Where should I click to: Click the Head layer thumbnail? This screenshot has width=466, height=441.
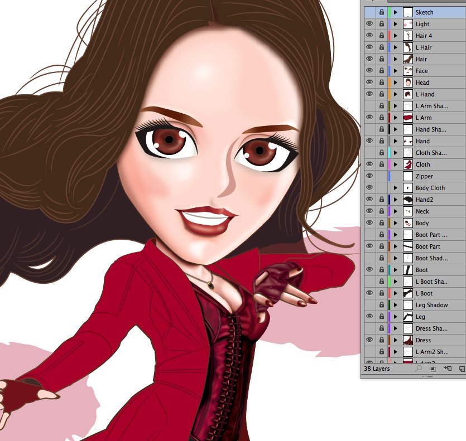tap(408, 83)
